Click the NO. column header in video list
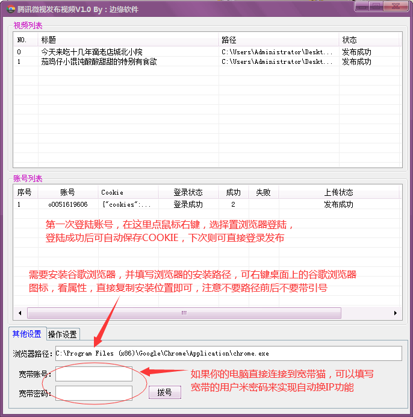The width and height of the screenshot is (413, 417). tap(26, 40)
